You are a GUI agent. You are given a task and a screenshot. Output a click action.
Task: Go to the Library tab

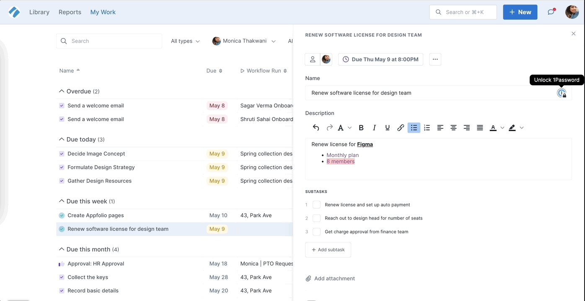pyautogui.click(x=39, y=12)
